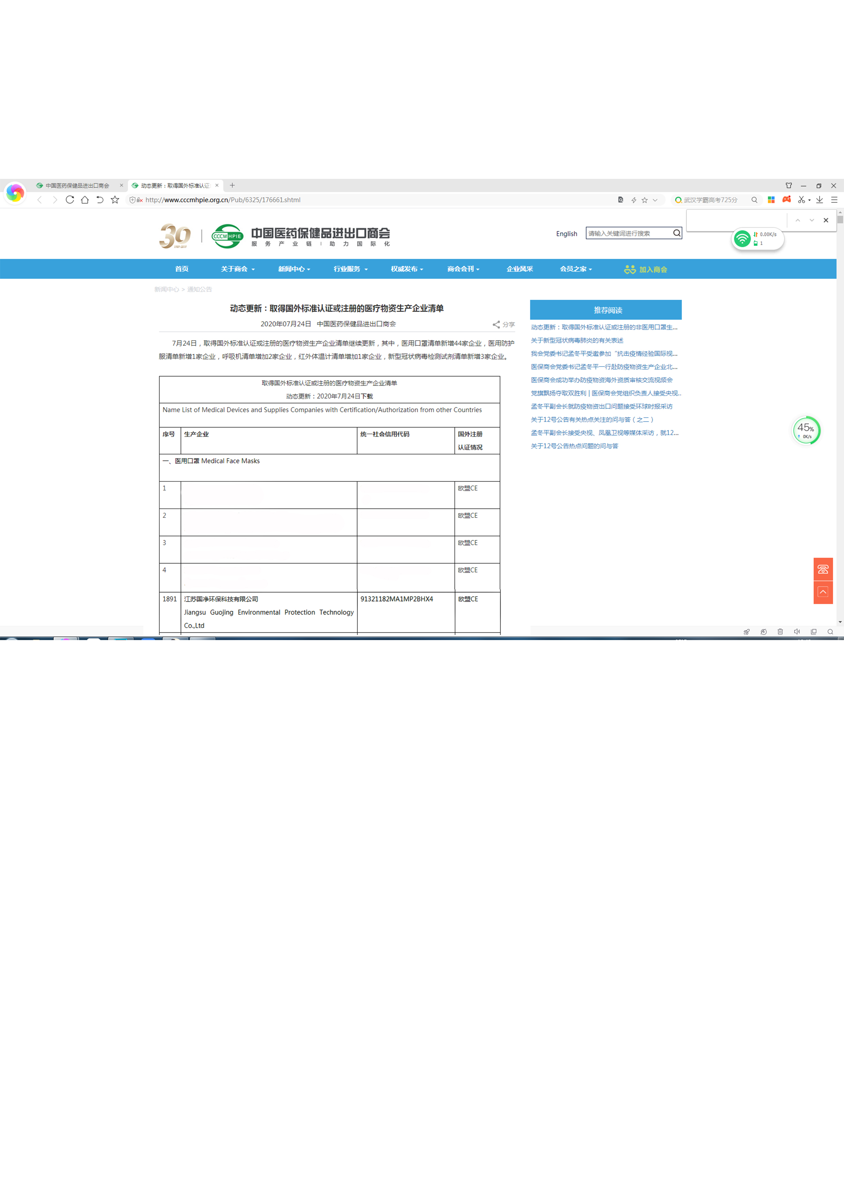Go to browser home page icon
The width and height of the screenshot is (844, 1195).
pyautogui.click(x=85, y=200)
